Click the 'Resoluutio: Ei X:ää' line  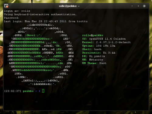tap(98, 53)
